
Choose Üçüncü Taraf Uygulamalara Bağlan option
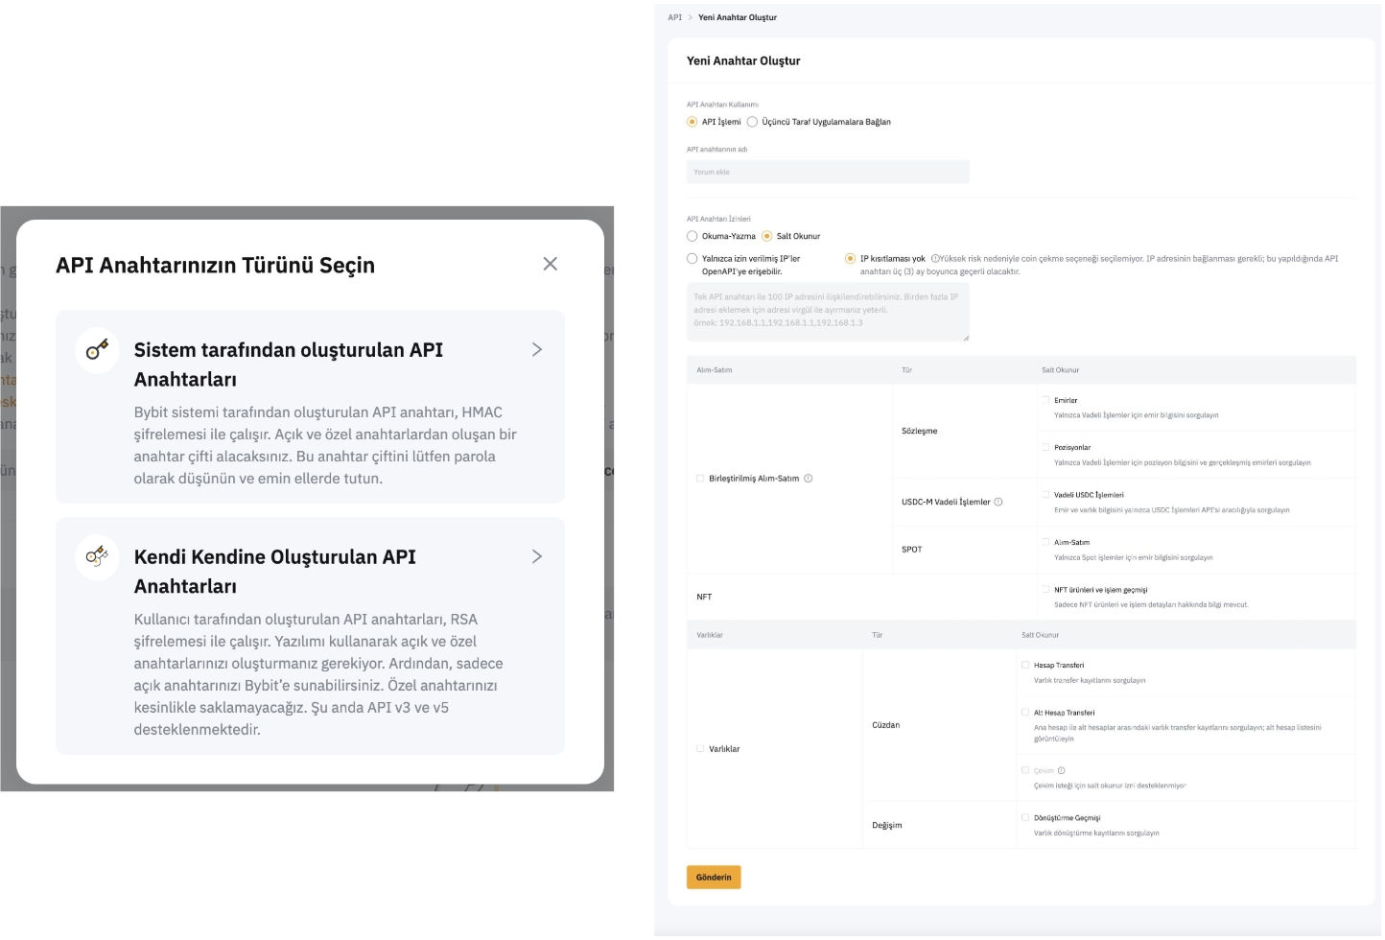pos(753,122)
